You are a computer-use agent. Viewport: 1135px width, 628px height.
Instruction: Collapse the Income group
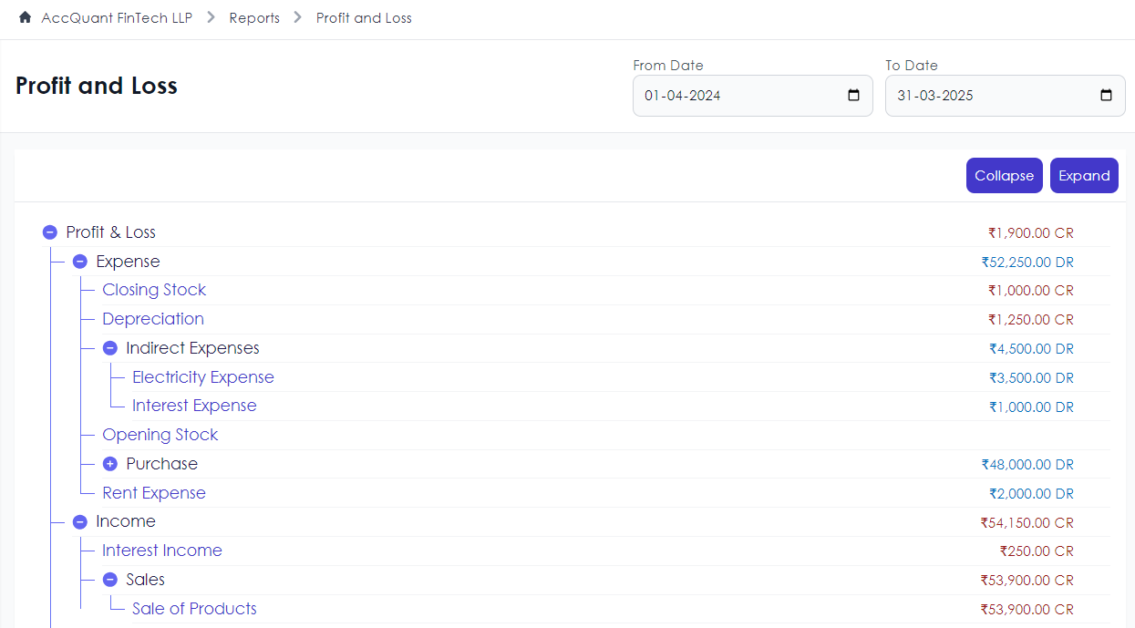pyautogui.click(x=80, y=522)
